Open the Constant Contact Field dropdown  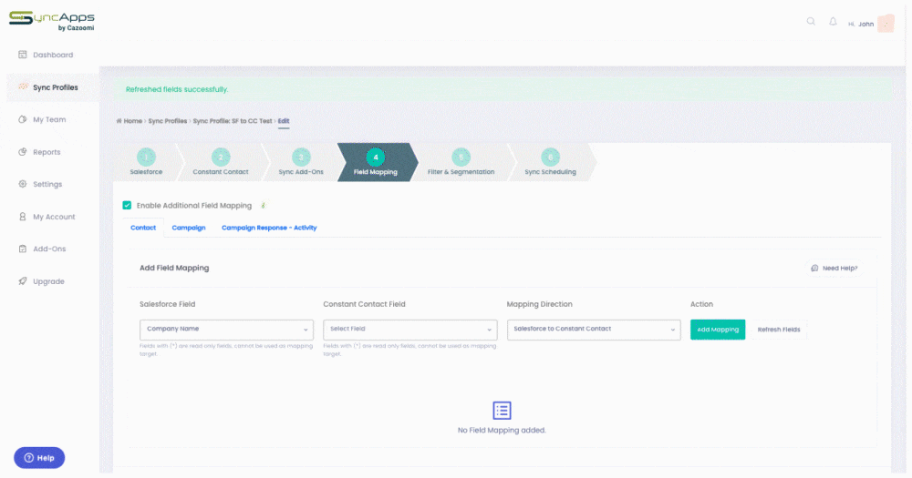click(x=410, y=330)
